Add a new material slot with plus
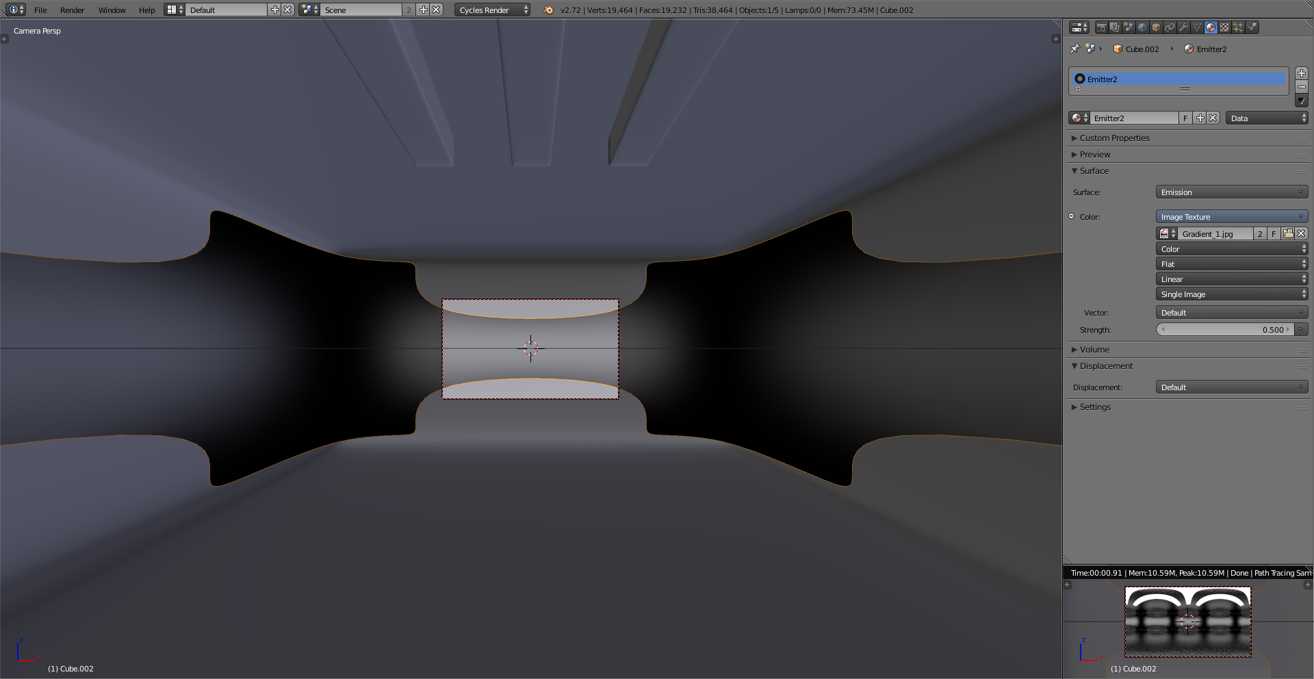The image size is (1314, 679). pos(1302,73)
